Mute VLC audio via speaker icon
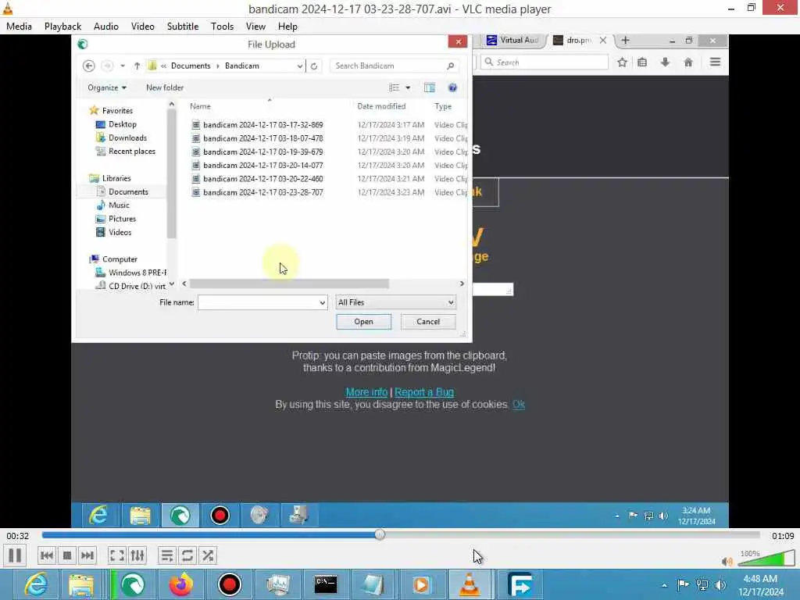 pos(727,561)
